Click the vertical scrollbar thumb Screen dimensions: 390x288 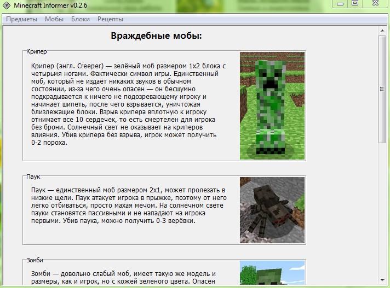point(382,89)
